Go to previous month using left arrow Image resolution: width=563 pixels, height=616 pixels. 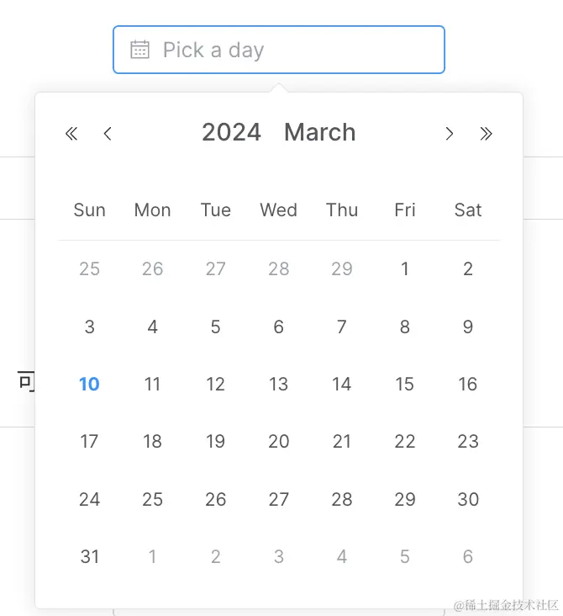(108, 133)
